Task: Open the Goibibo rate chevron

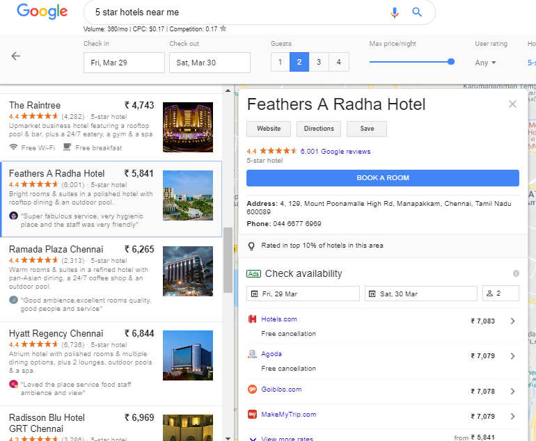Action: click(x=512, y=391)
